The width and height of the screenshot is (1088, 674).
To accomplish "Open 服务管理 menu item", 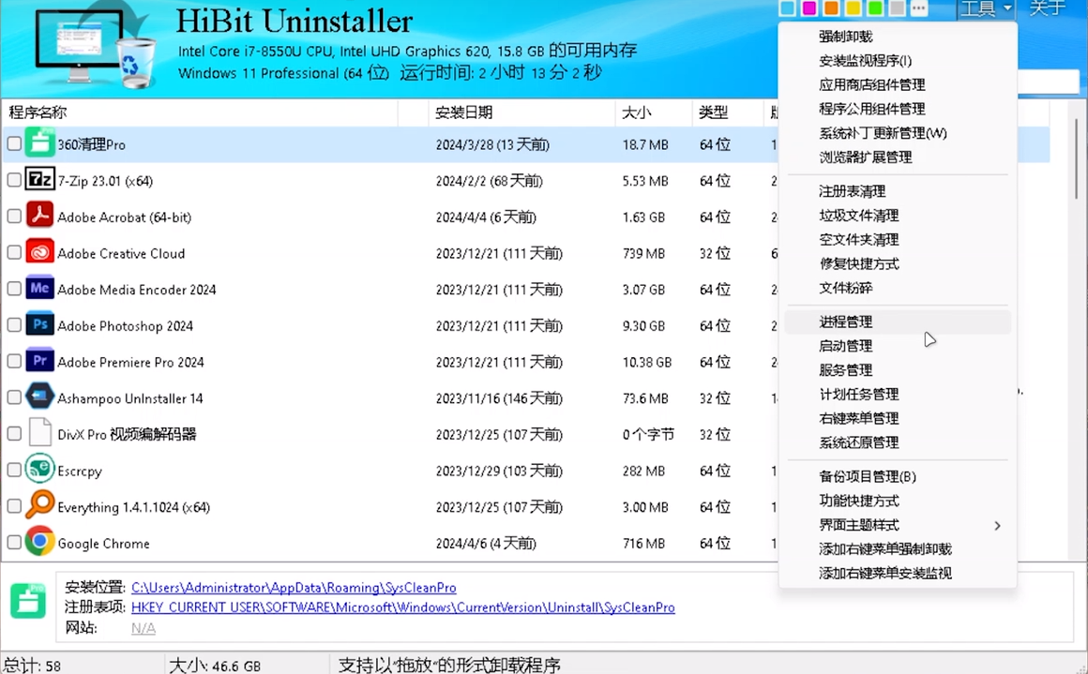I will coord(898,370).
